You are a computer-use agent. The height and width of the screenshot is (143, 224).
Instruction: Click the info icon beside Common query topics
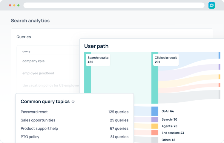point(73,101)
